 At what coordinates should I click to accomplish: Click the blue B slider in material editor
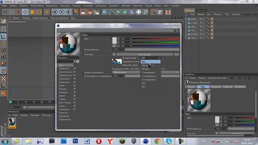click(156, 46)
